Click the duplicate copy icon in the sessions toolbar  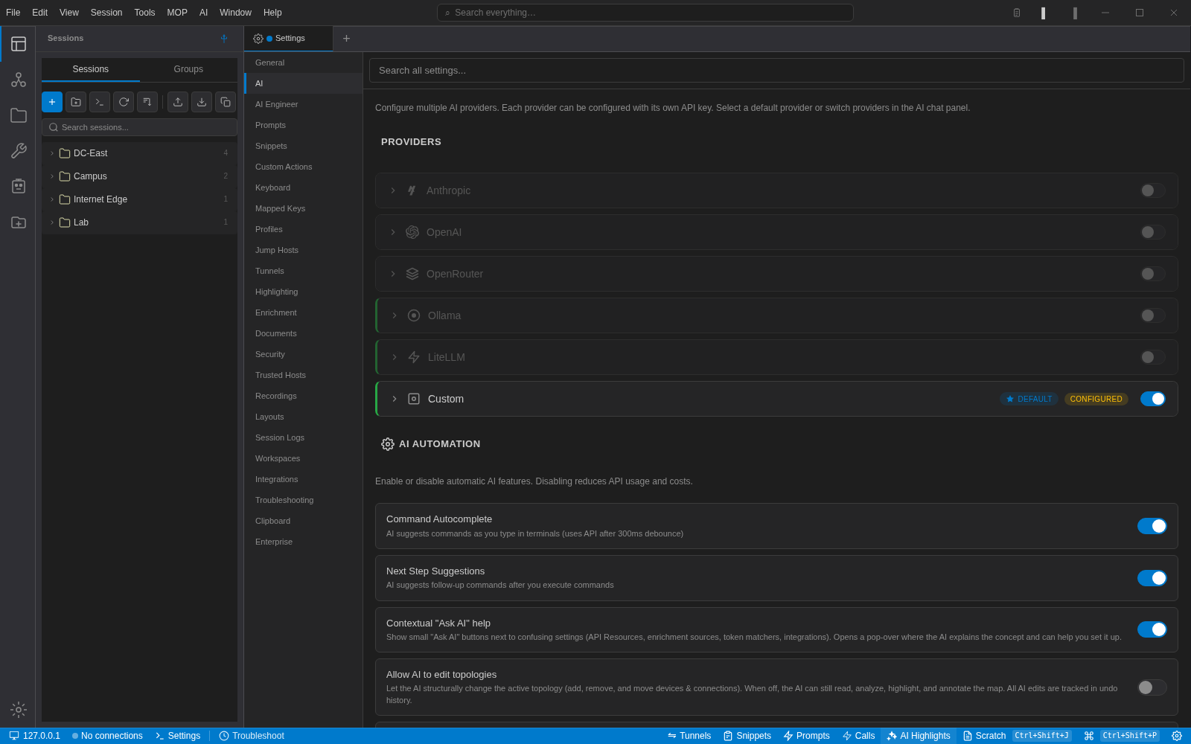click(x=226, y=102)
